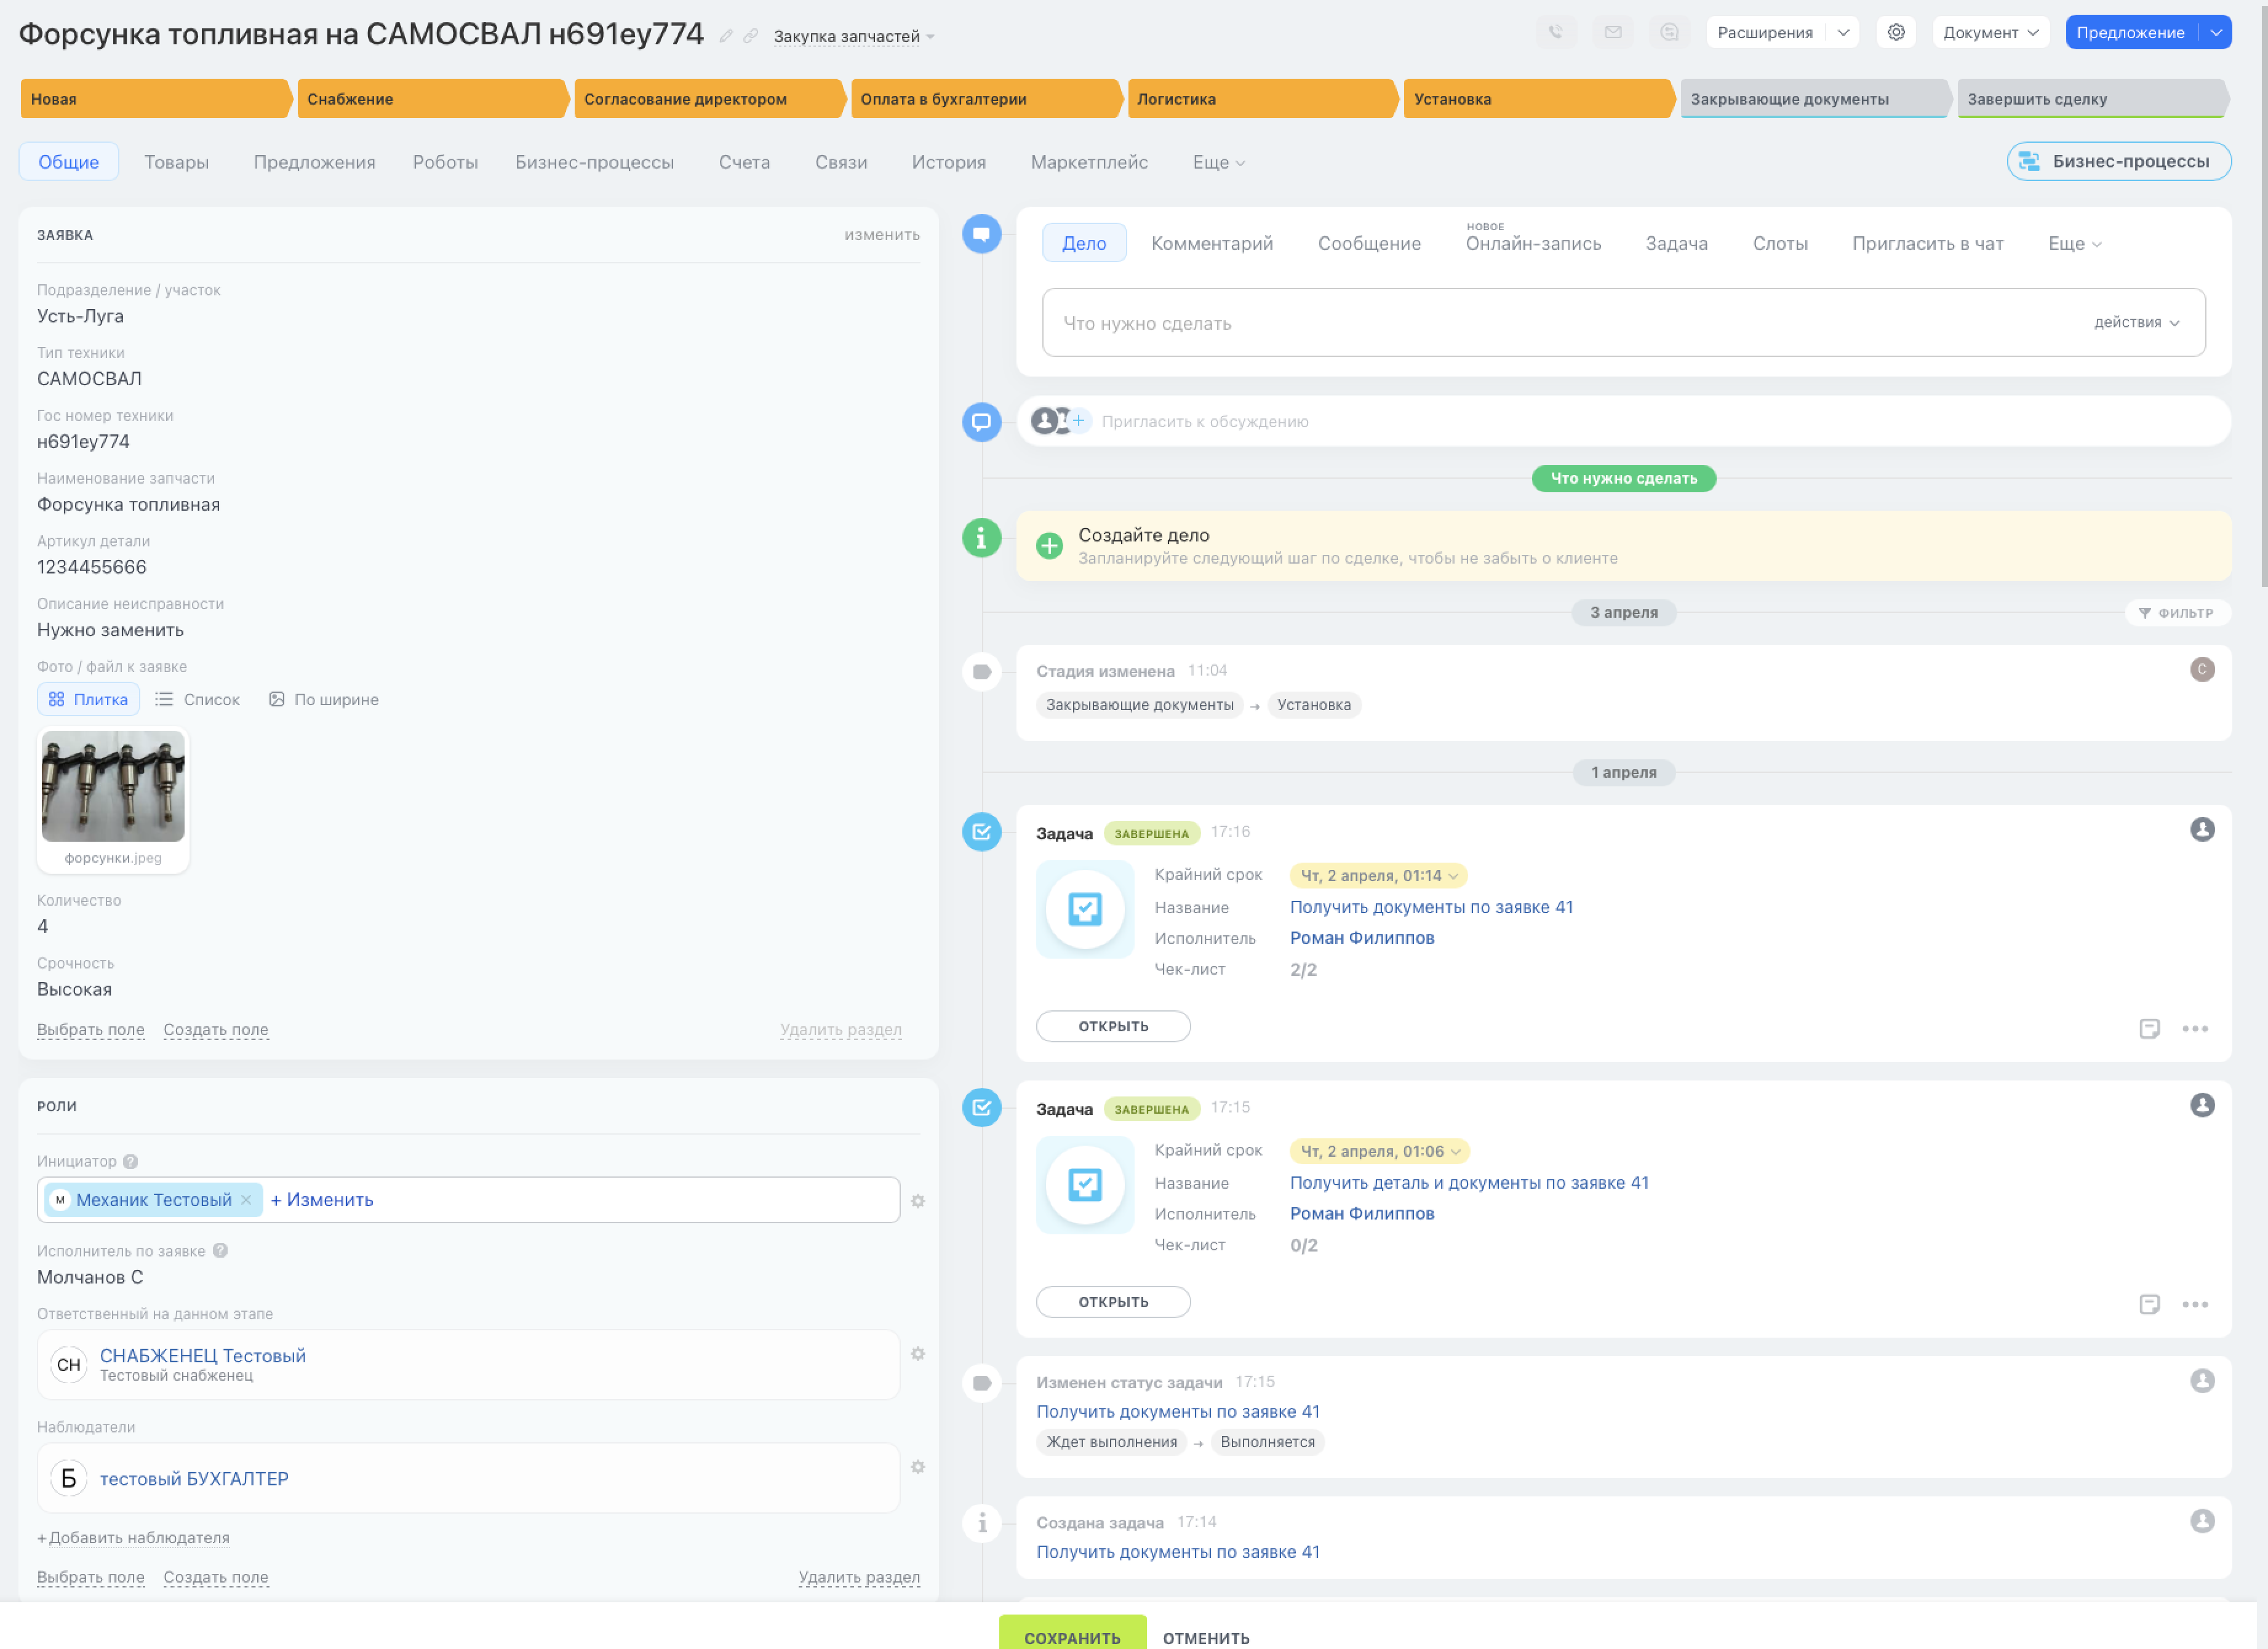Click the email envelope icon in header
This screenshot has width=2268, height=1649.
tap(1612, 32)
